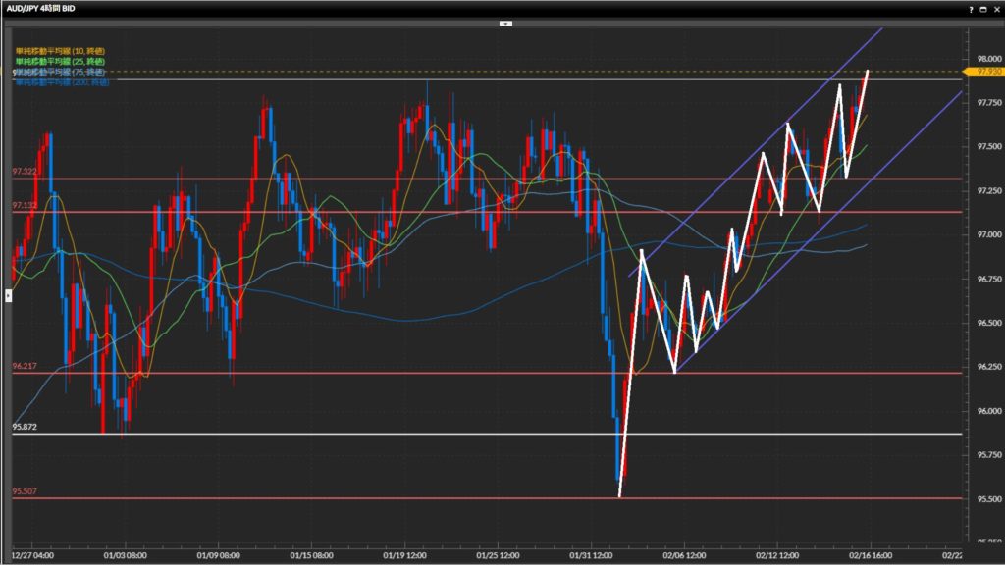Select the orange 10-period moving average label

[x=59, y=50]
